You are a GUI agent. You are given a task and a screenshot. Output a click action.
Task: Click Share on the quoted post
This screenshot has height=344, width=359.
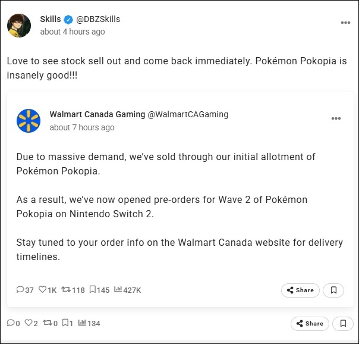(300, 290)
